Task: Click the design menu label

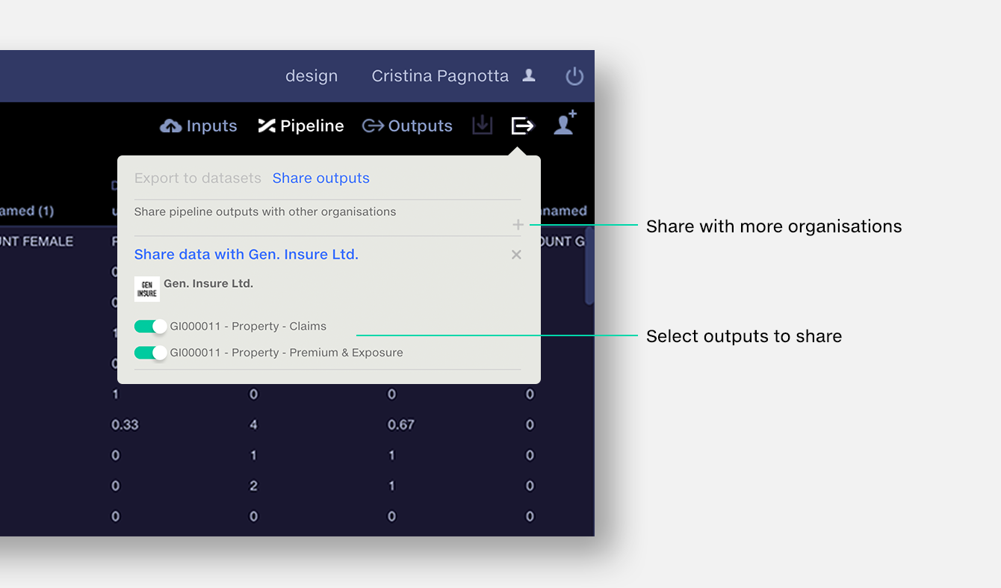Action: tap(311, 75)
